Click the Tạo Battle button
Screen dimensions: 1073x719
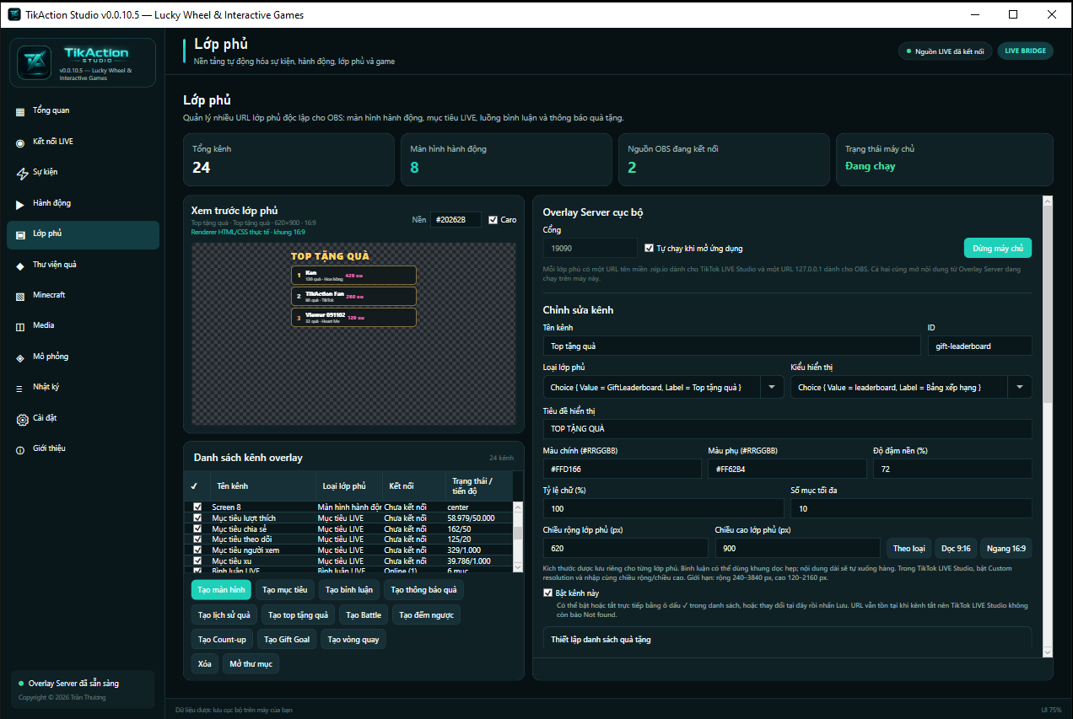pyautogui.click(x=364, y=615)
